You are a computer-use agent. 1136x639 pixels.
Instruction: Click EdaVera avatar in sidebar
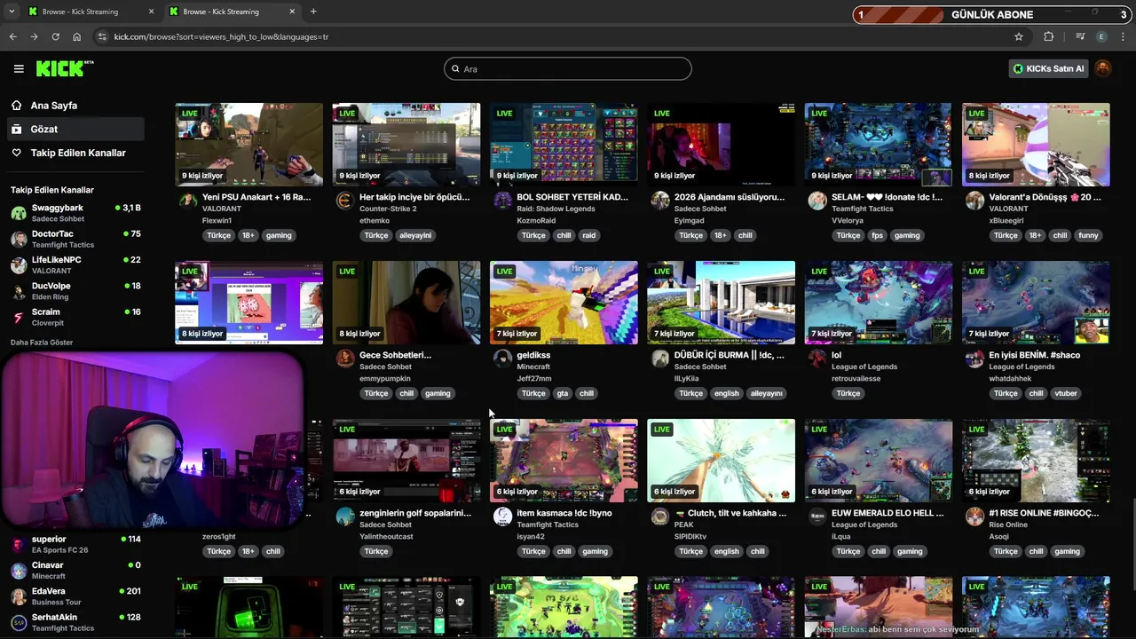tap(19, 596)
